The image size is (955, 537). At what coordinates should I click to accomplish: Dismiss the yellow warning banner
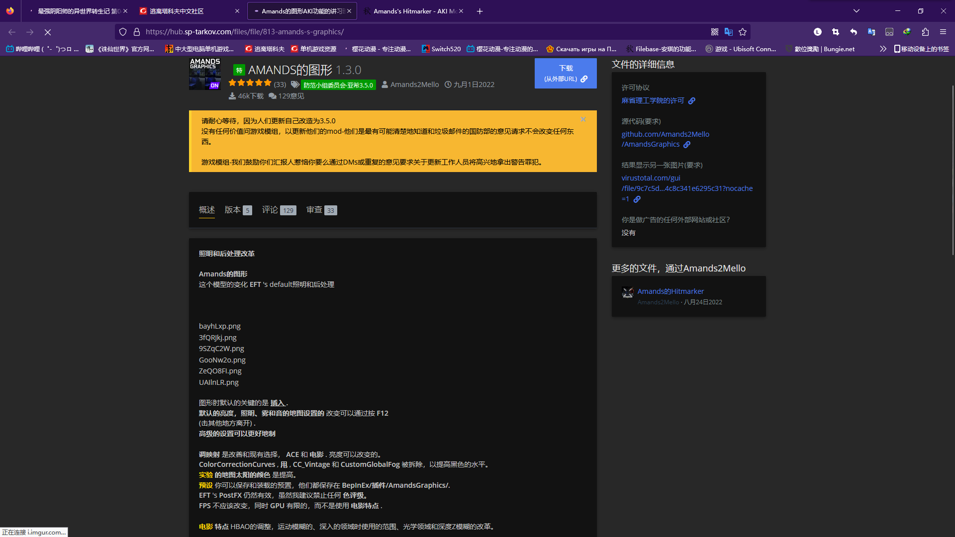click(x=583, y=119)
